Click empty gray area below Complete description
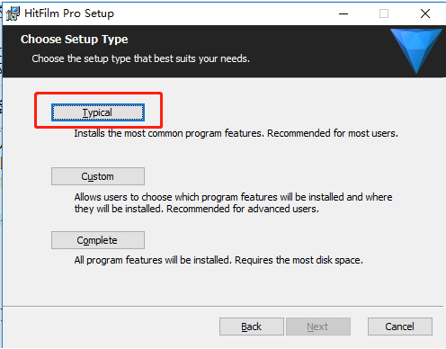The width and height of the screenshot is (446, 349). [x=223, y=285]
